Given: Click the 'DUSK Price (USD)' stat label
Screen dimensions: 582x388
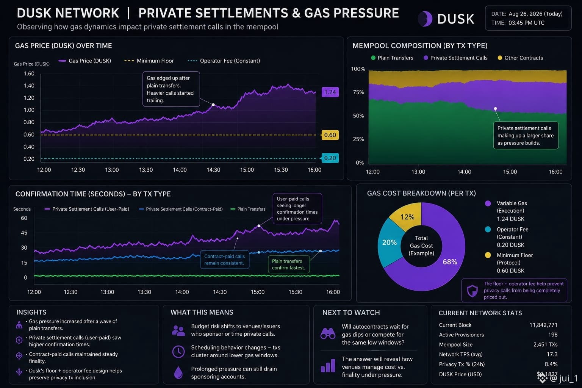Looking at the screenshot, I should 460,374.
